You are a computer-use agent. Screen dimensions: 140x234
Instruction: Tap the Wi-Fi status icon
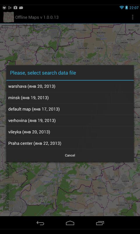(x=122, y=8)
